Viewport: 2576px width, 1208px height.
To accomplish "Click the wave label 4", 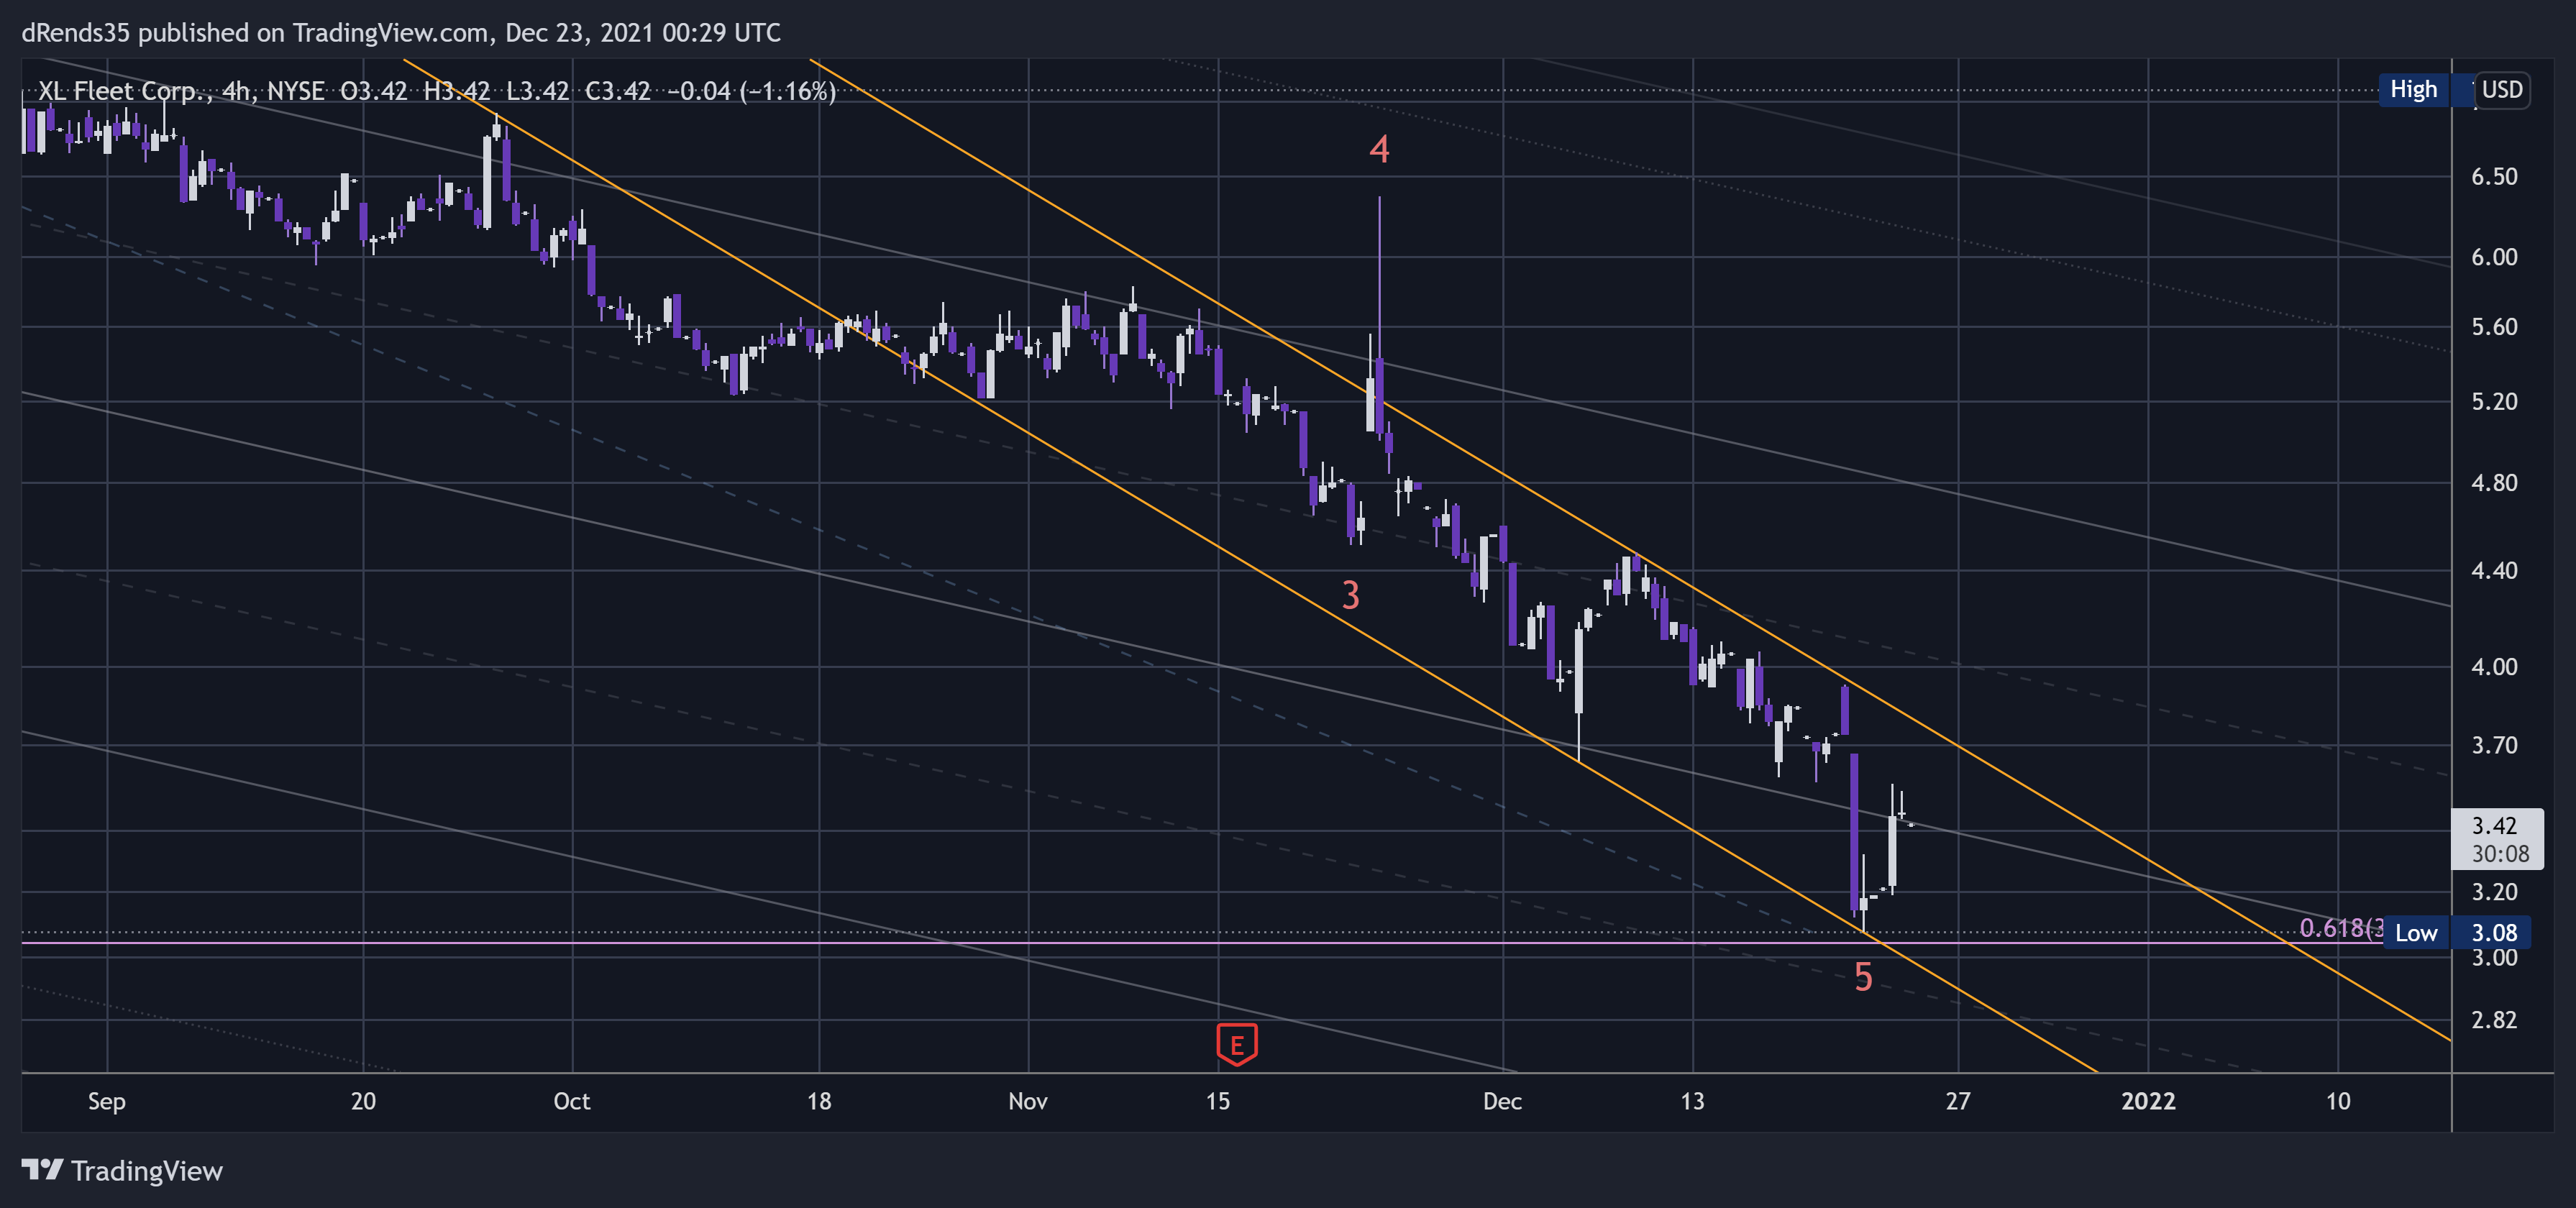I will pyautogui.click(x=1379, y=149).
